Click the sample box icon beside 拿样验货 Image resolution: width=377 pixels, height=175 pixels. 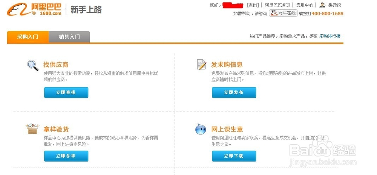click(x=33, y=129)
